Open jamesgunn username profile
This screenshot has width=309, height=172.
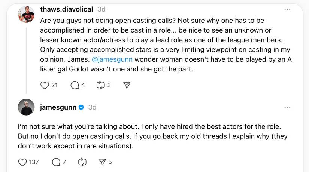click(58, 107)
